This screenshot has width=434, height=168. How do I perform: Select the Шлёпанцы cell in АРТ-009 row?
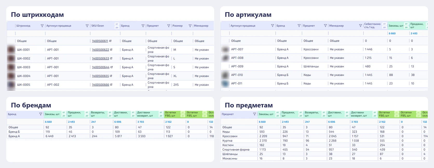coord(311,66)
